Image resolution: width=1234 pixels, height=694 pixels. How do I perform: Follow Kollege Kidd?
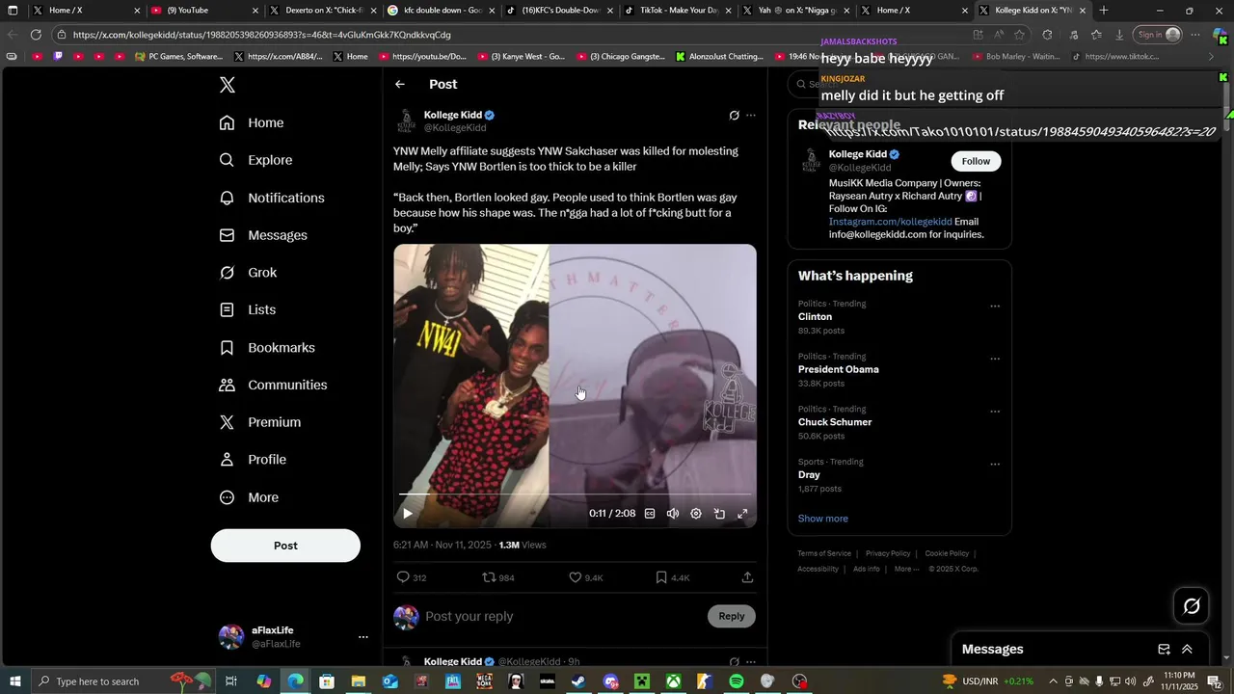pos(976,161)
